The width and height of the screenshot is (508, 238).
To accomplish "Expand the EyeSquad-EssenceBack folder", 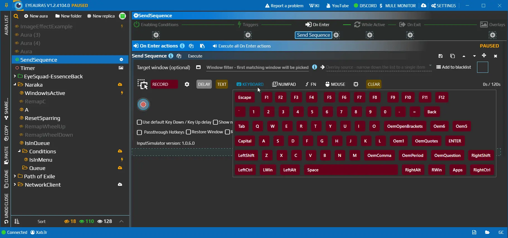I will point(15,76).
